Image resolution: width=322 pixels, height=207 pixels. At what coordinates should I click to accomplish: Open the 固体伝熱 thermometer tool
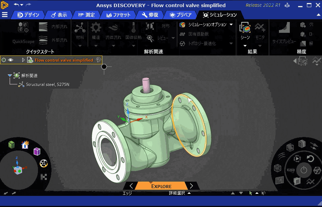134,31
